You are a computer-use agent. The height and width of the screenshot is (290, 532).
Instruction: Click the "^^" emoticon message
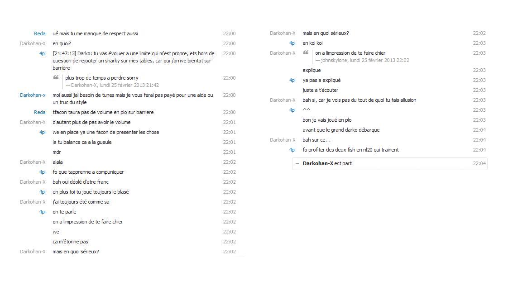click(x=307, y=110)
